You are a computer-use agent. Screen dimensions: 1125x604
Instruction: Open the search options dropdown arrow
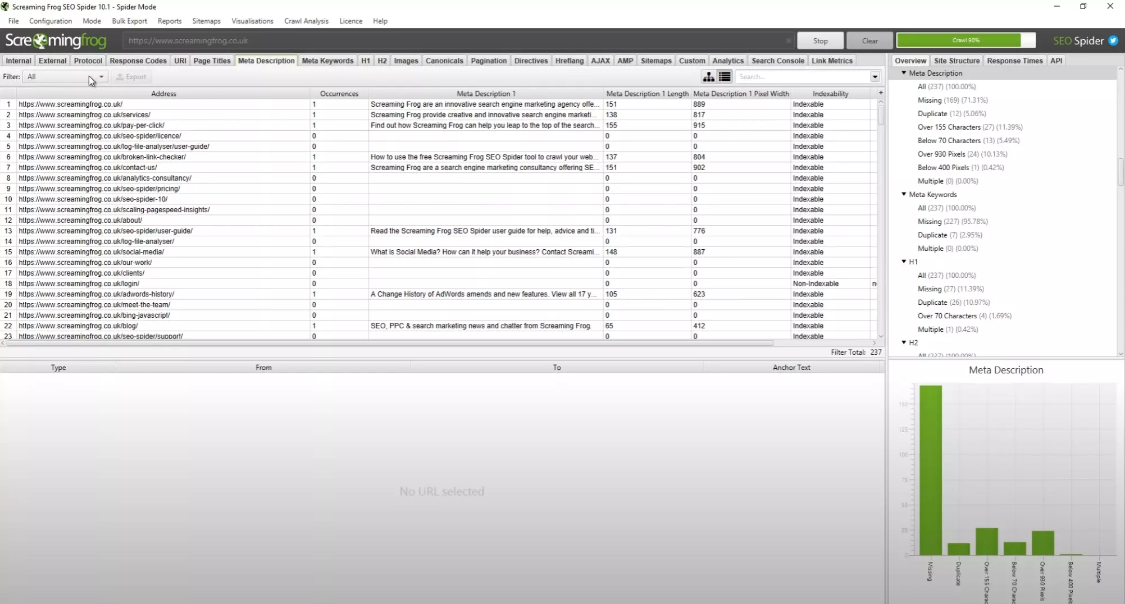tap(875, 76)
